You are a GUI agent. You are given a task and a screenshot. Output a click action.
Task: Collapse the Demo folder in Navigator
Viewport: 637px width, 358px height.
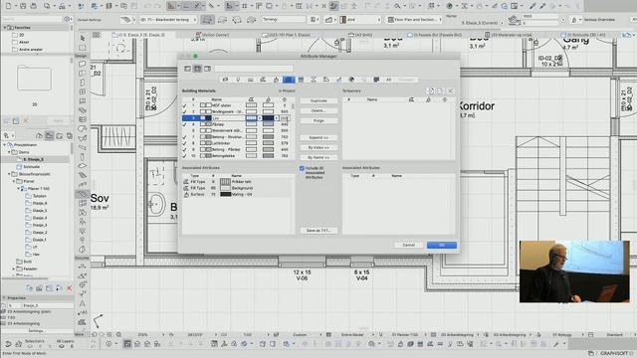coord(9,152)
